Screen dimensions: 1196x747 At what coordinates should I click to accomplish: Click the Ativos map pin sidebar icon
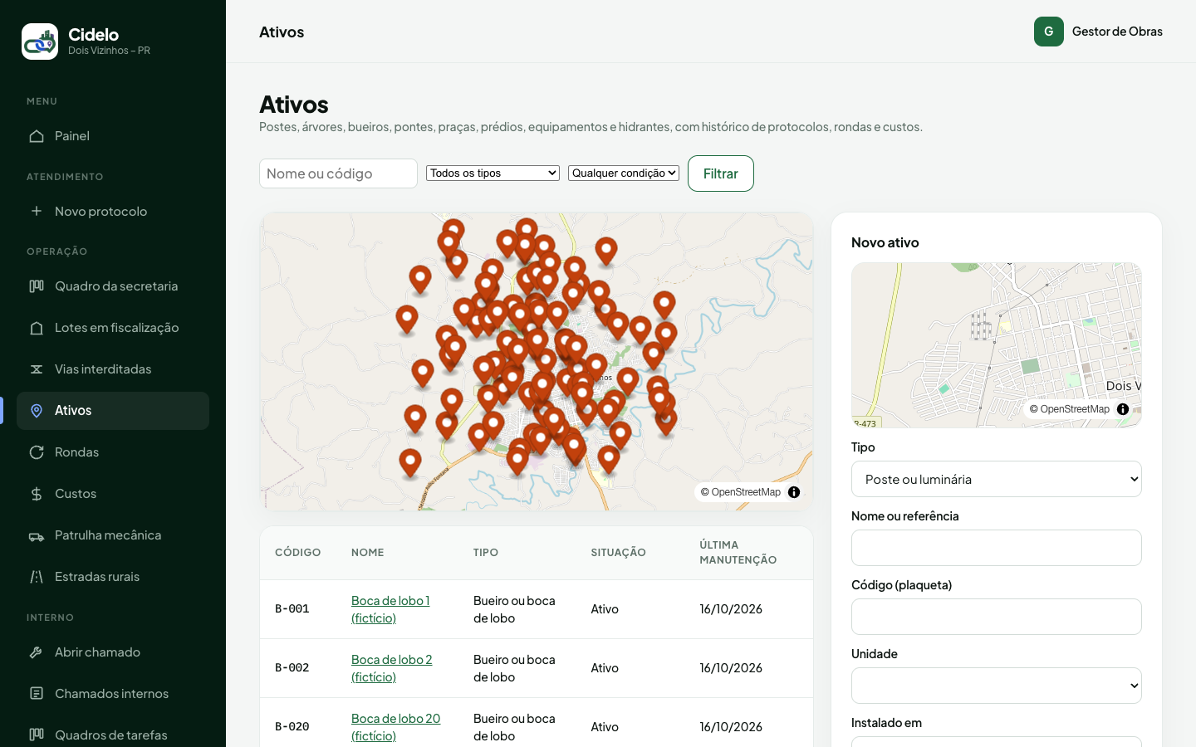(37, 411)
